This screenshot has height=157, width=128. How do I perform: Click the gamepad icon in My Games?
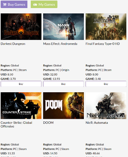click(35, 5)
